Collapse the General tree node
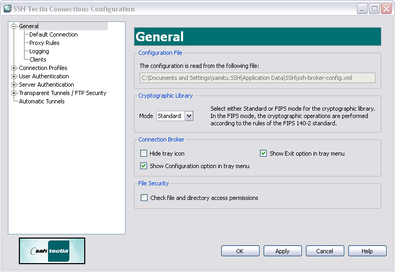Viewport: 395px width, 272px height. (14, 26)
